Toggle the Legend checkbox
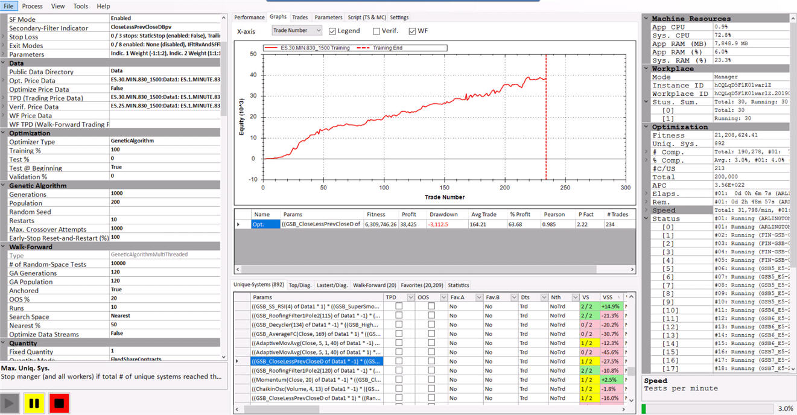 [333, 31]
